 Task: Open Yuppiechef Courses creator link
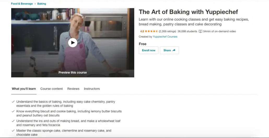(x=165, y=37)
